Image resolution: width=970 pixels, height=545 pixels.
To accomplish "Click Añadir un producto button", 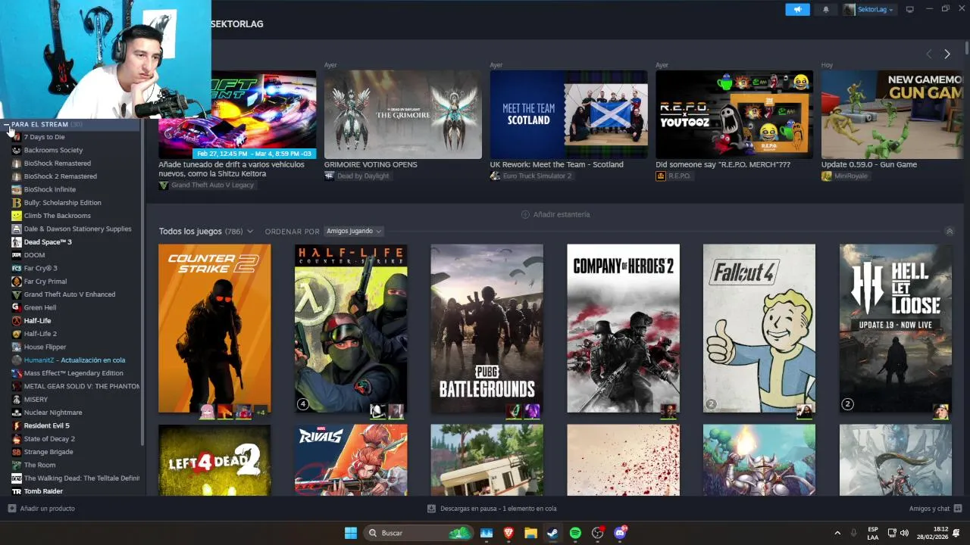I will point(42,509).
